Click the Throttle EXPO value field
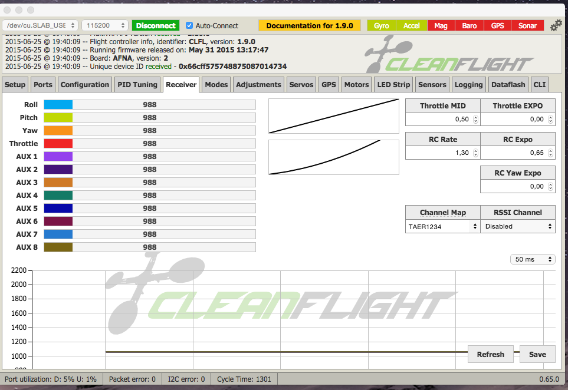Viewport: 568px width, 390px height. point(518,119)
